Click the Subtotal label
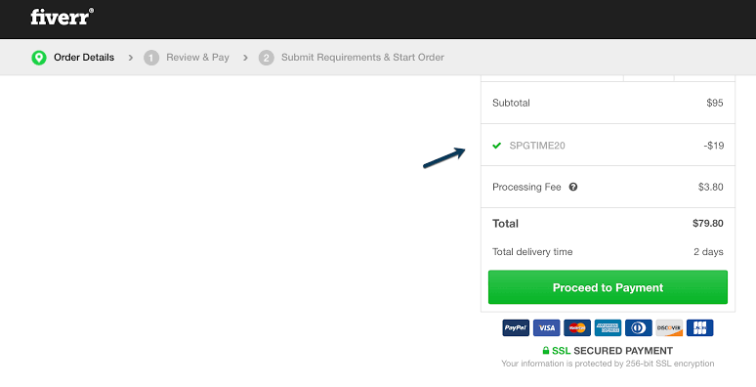 [511, 103]
